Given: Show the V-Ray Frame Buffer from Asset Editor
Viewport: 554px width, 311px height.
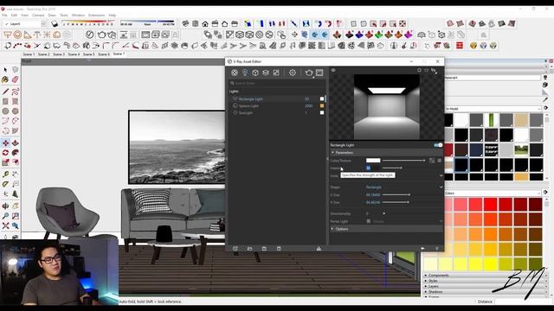Looking at the screenshot, I should (x=319, y=73).
